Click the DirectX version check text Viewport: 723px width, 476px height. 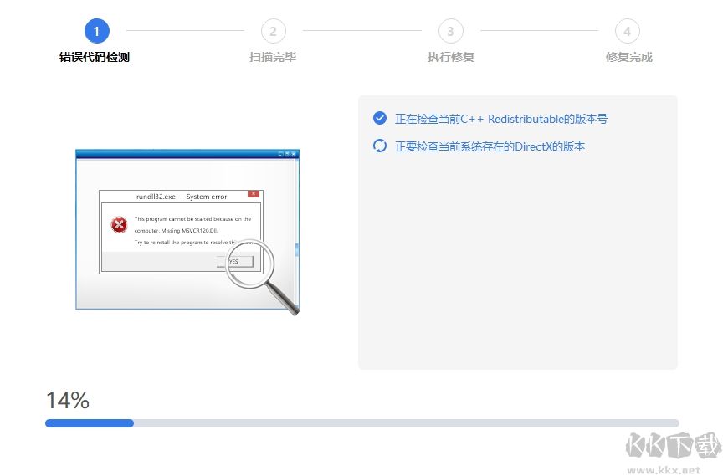[x=490, y=146]
